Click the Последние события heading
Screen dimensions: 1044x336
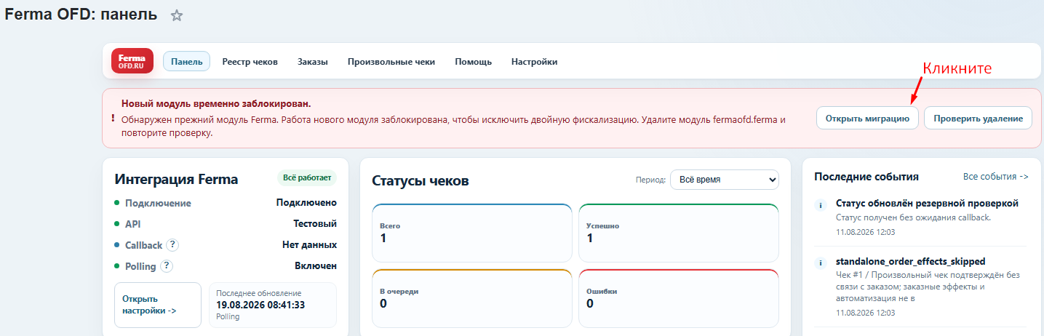(x=866, y=177)
